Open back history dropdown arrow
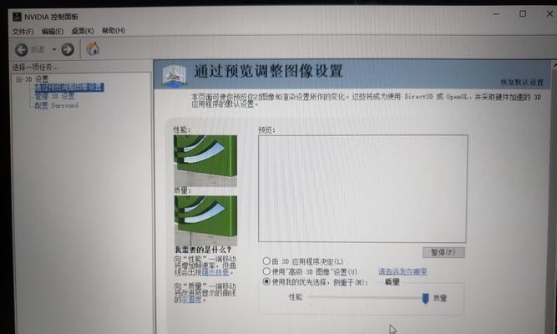The image size is (557, 334). point(54,49)
